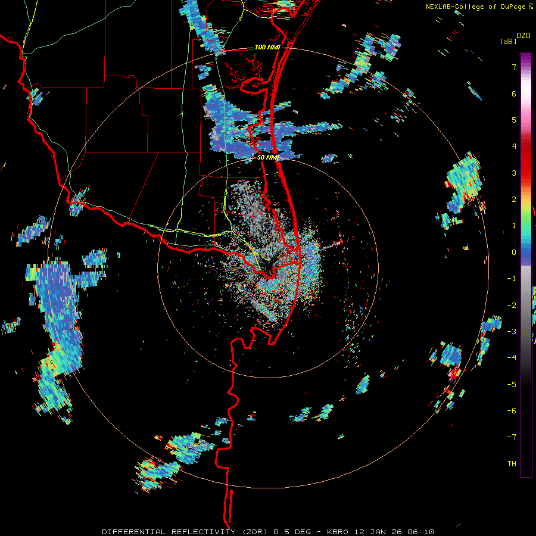
Task: Click the 0 value on the dB scale
Action: coord(514,252)
